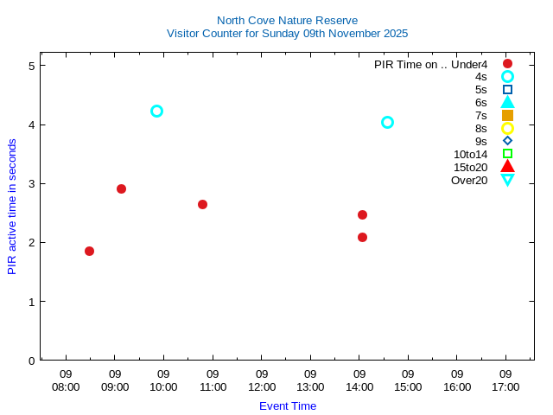553x415 pixels.
Task: Click the cyan data point near 10:00
Action: click(x=156, y=111)
